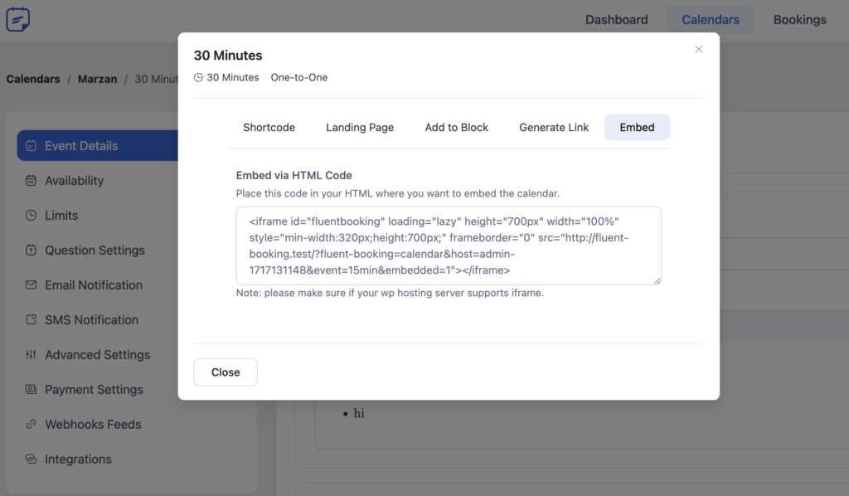Click inside the iframe embed code box
The image size is (849, 496).
(x=448, y=246)
